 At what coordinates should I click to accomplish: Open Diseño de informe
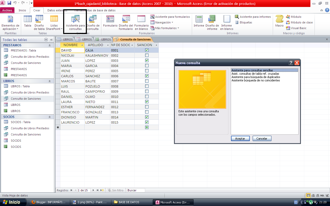click(x=212, y=23)
